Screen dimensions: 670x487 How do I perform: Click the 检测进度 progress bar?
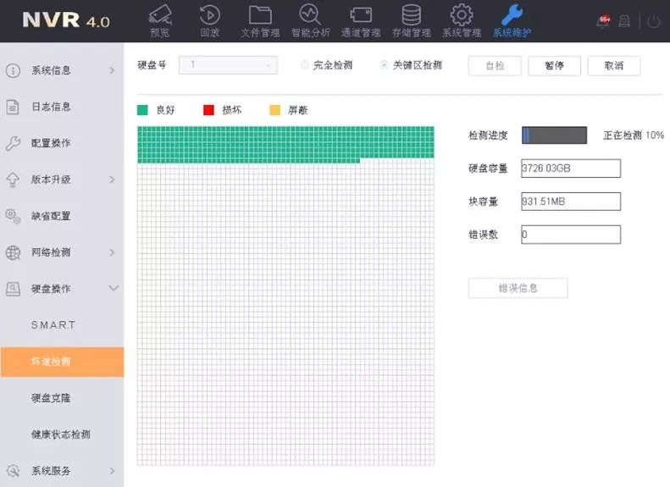[x=554, y=136]
